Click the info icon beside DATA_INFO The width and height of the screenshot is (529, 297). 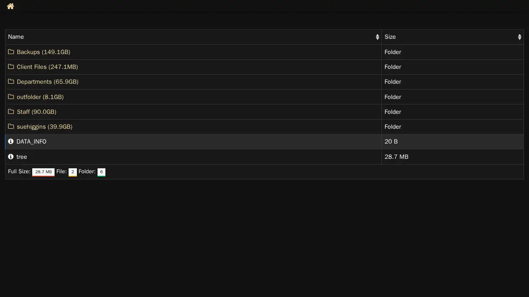pos(11,141)
